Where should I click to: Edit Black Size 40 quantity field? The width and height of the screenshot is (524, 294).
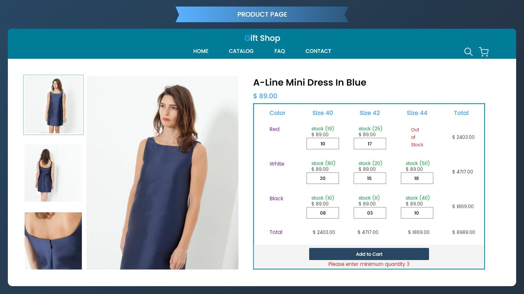pyautogui.click(x=323, y=213)
